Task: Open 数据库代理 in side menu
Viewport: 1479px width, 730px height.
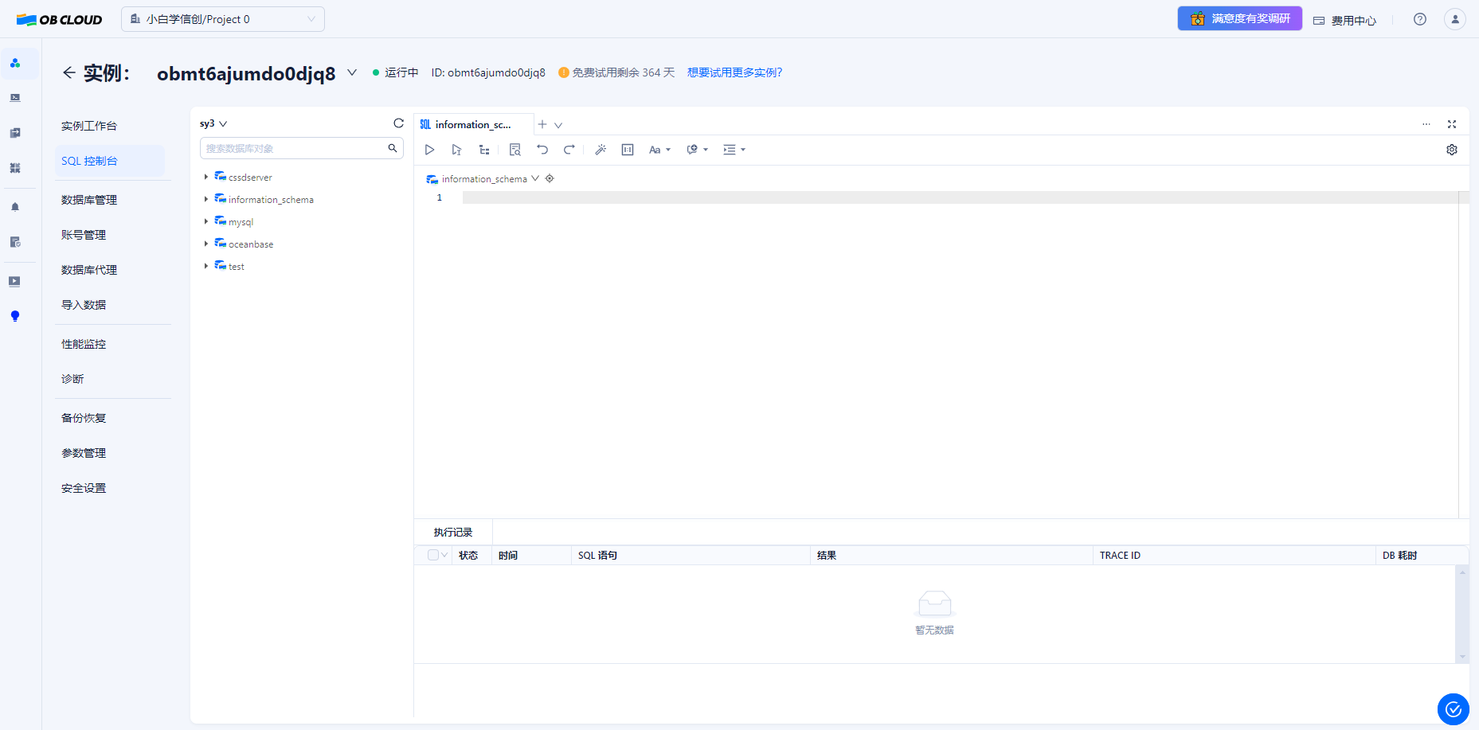Action: (x=89, y=270)
